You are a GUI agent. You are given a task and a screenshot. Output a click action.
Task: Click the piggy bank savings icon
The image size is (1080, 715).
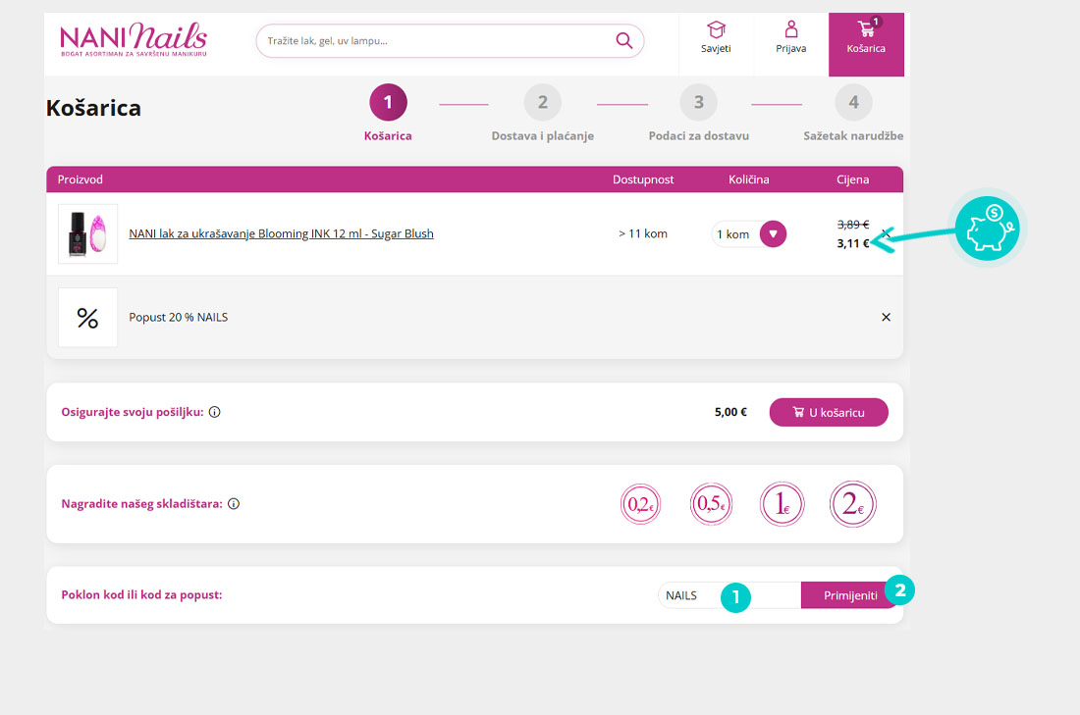987,228
